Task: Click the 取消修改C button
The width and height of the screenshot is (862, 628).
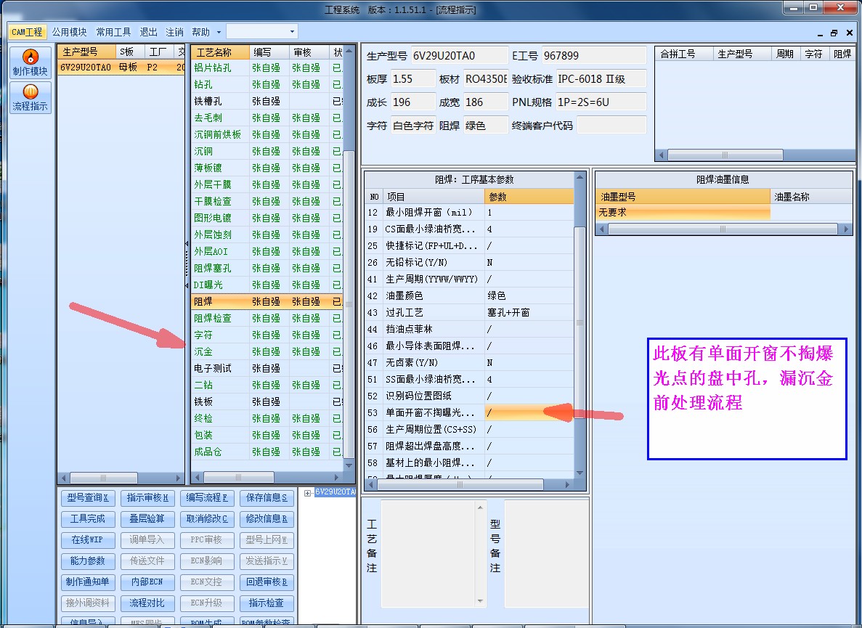Action: 207,518
